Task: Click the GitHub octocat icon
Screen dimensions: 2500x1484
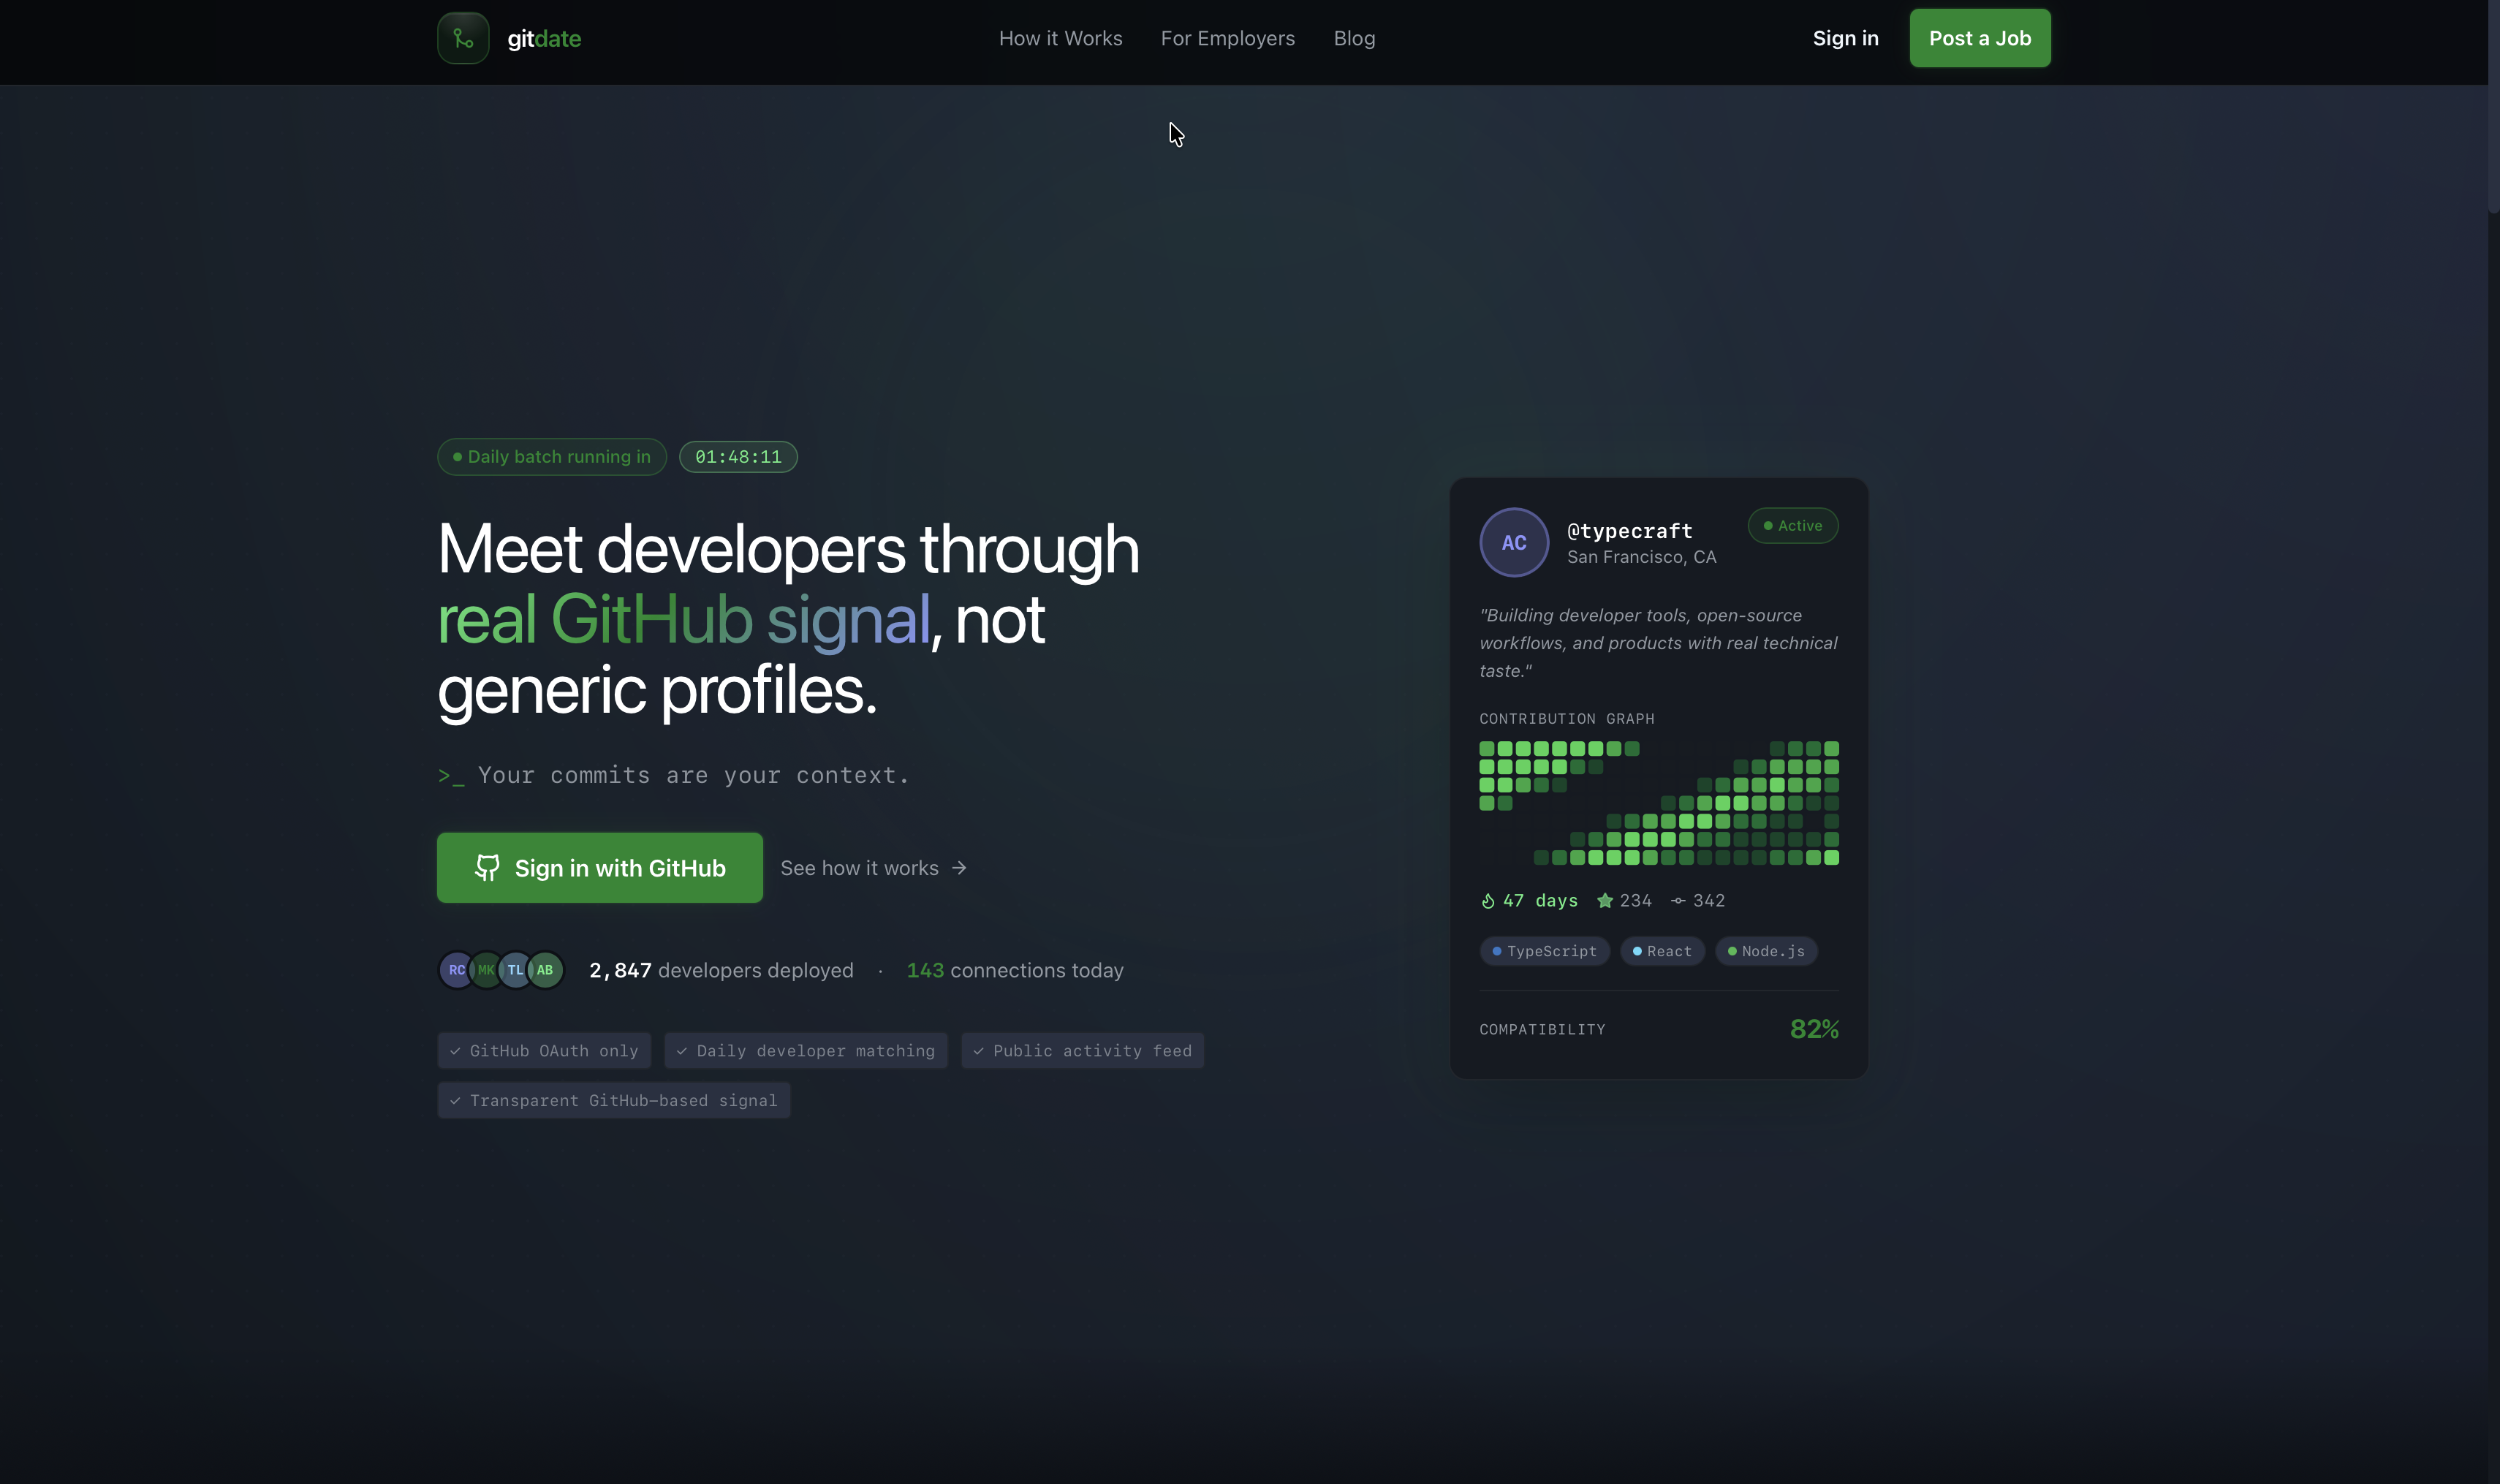Action: pos(487,867)
